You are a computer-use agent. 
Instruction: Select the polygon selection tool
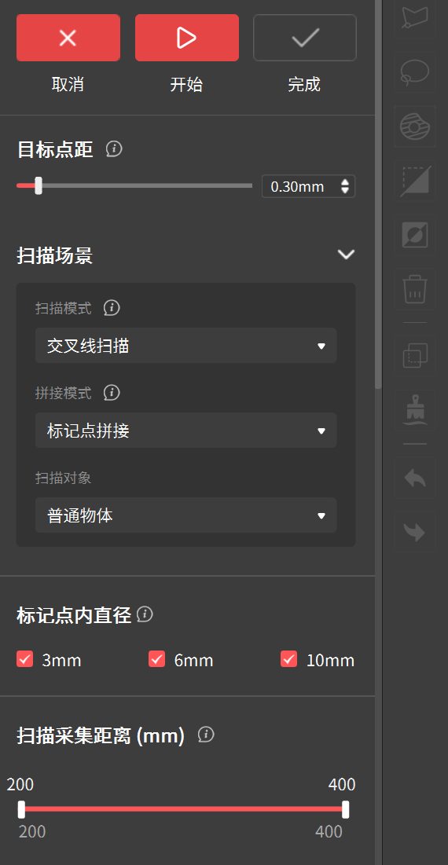(x=415, y=16)
